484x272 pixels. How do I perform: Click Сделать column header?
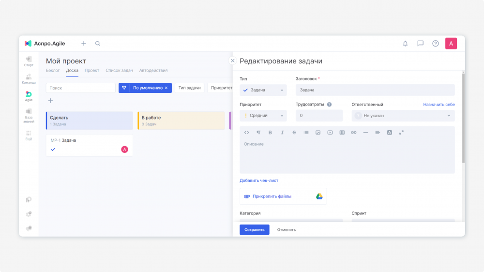[89, 121]
